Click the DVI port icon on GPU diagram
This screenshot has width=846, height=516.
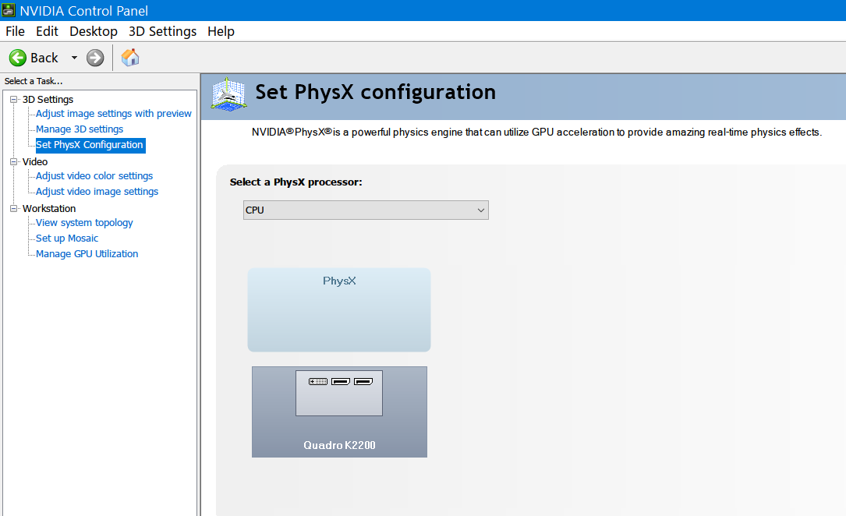click(318, 382)
